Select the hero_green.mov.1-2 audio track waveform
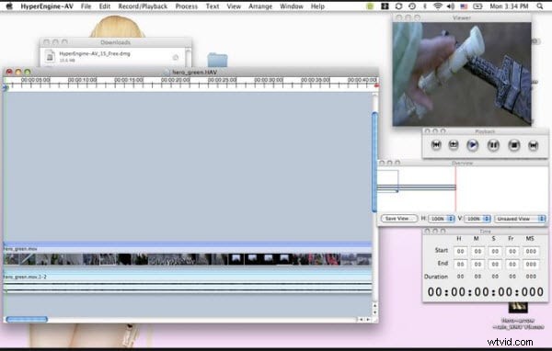This screenshot has width=552, height=351. click(188, 287)
